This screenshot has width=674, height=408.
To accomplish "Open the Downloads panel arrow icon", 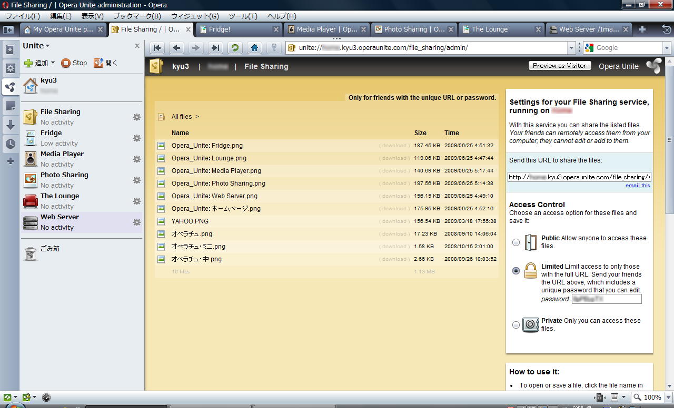I will point(10,125).
